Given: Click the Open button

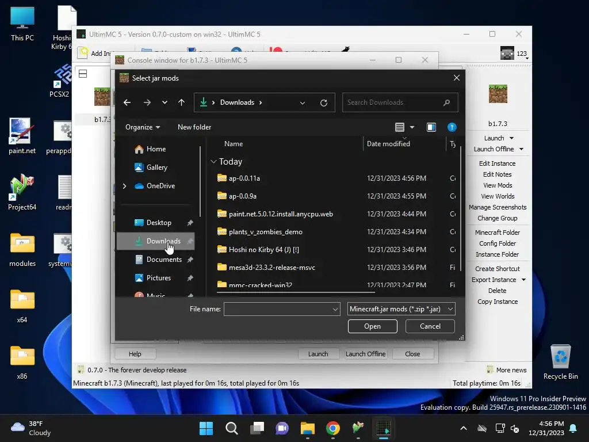Looking at the screenshot, I should coord(372,326).
